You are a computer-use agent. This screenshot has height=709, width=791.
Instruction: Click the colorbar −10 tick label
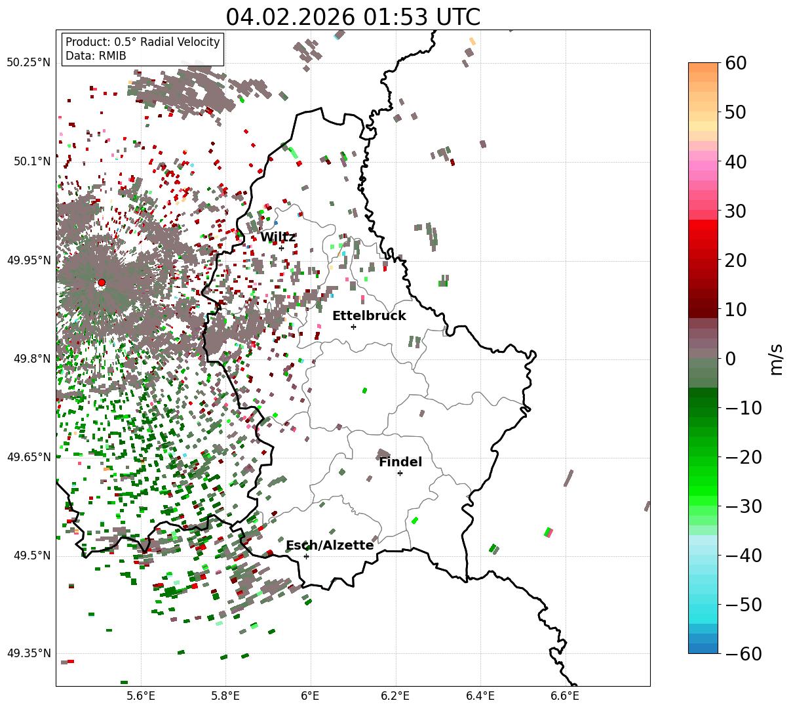point(744,407)
